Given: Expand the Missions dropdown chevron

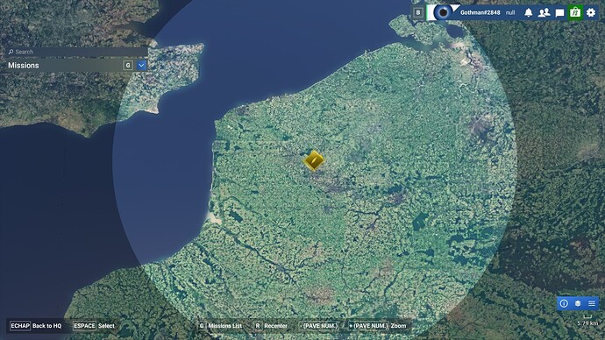Looking at the screenshot, I should point(141,66).
